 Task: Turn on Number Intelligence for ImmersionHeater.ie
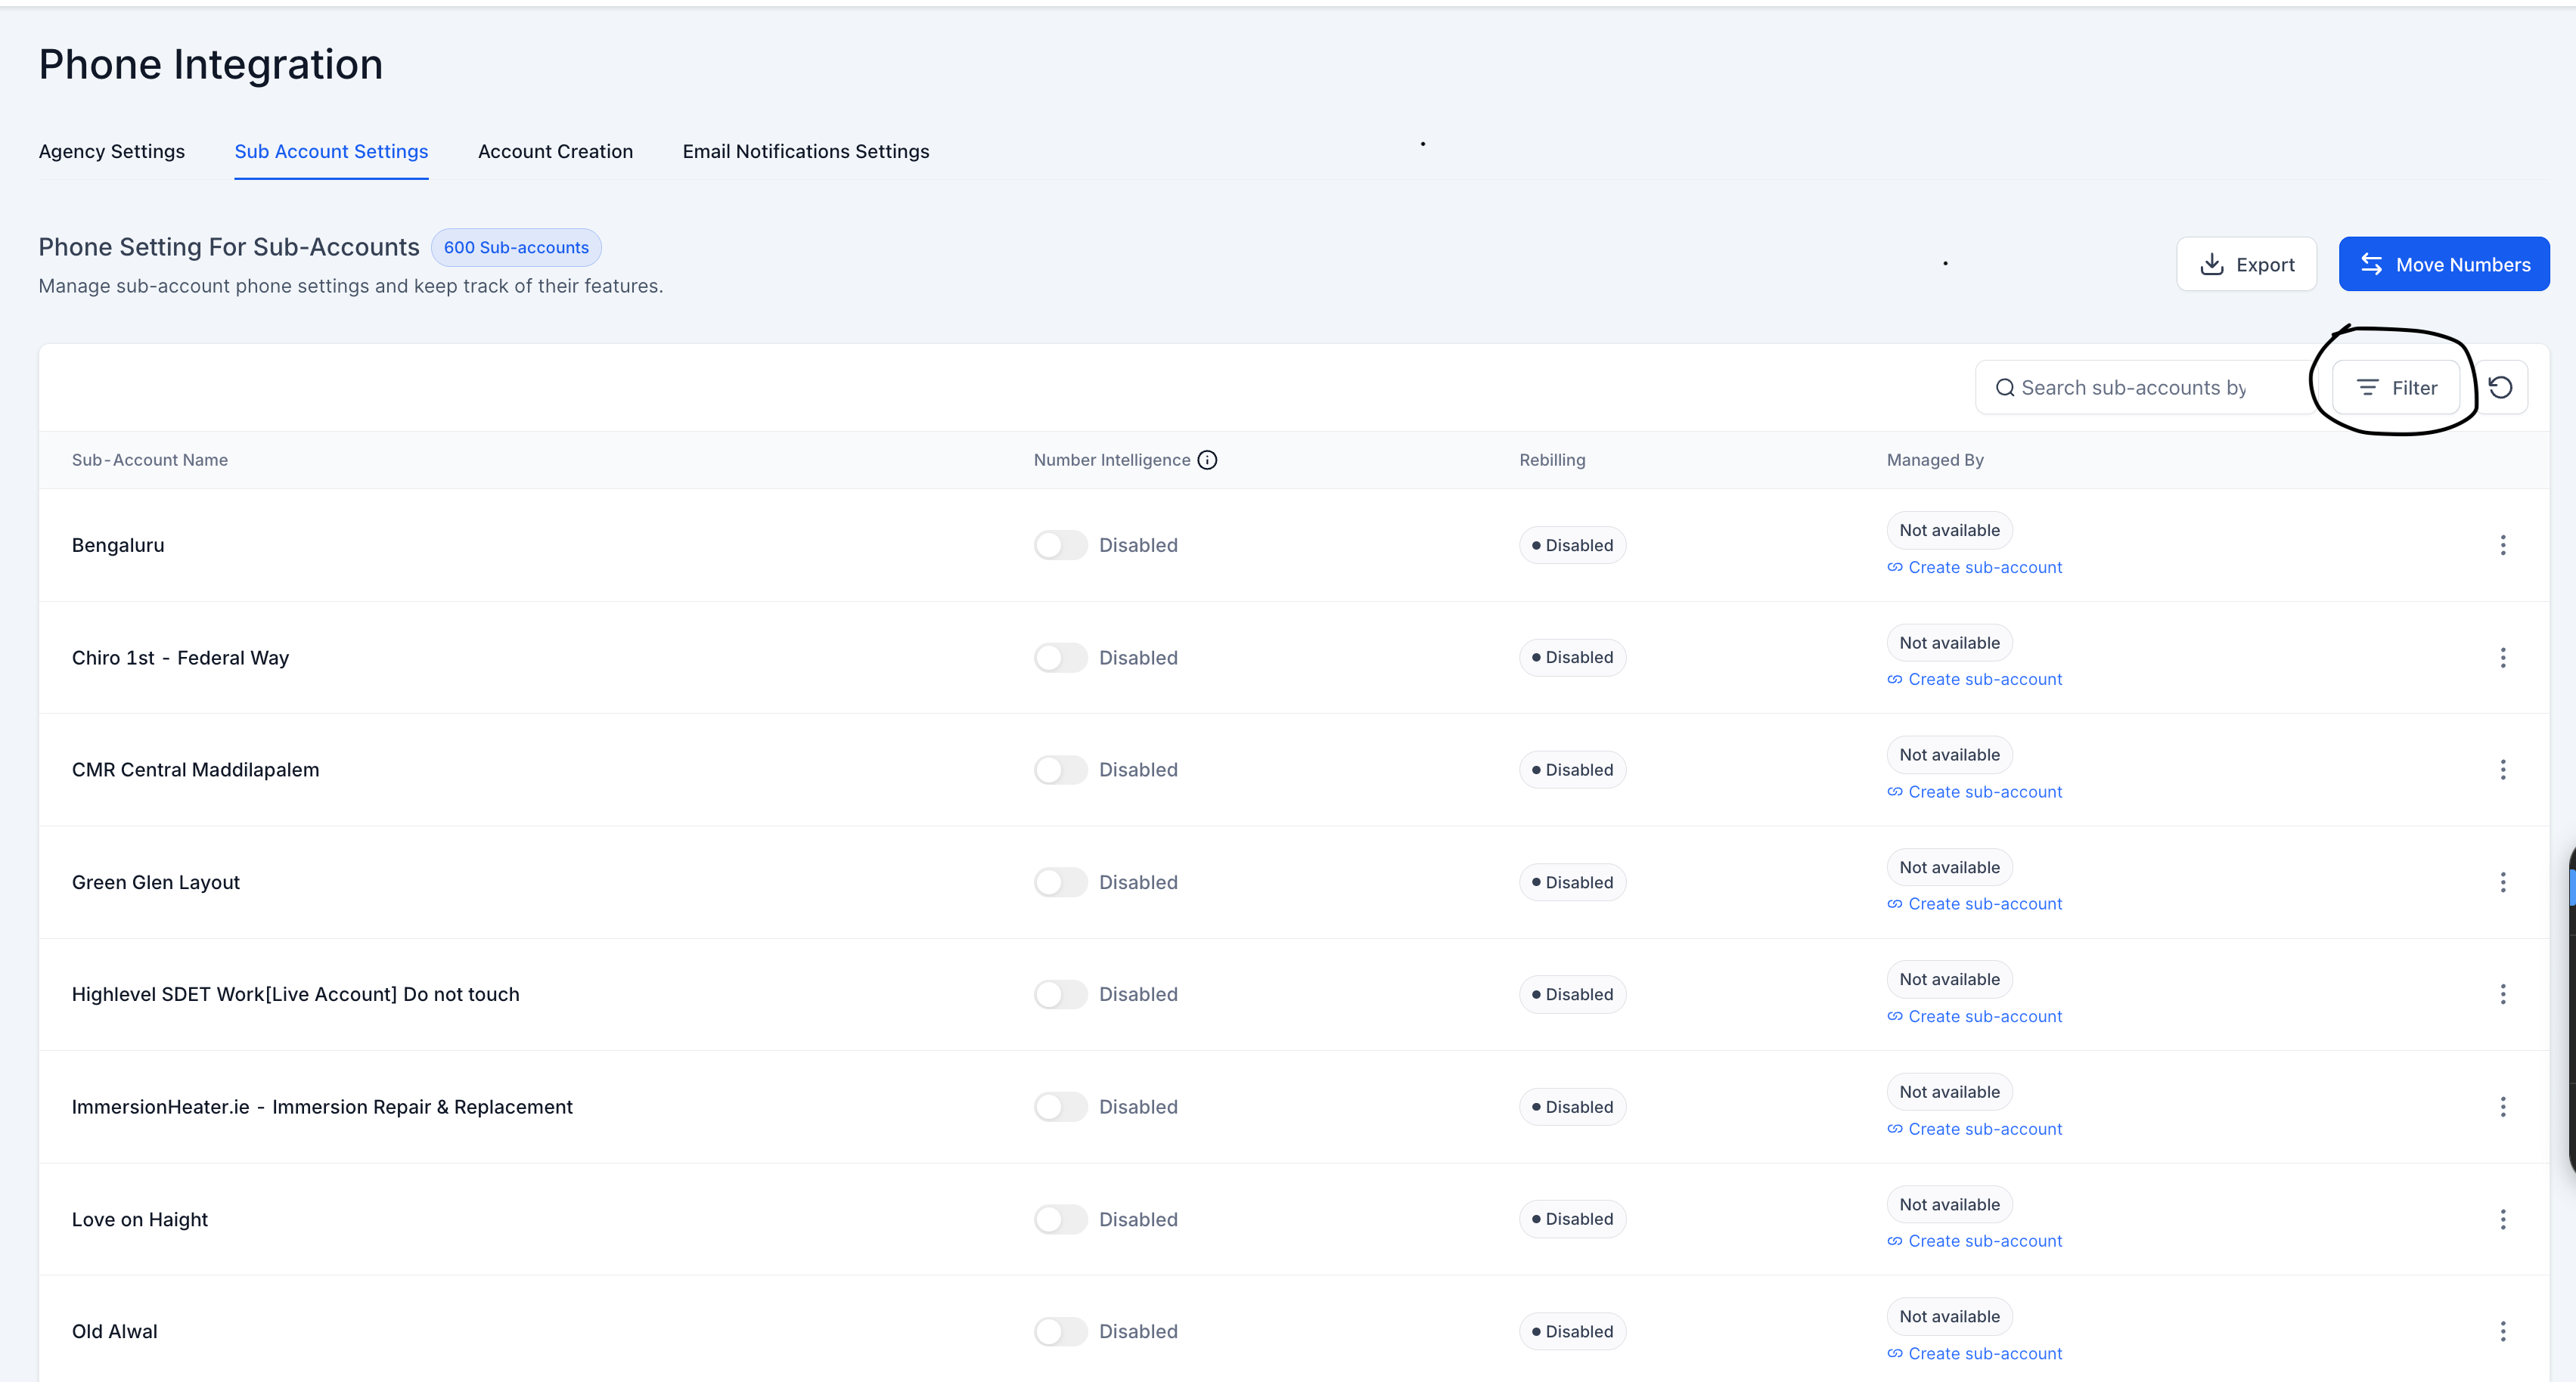point(1060,1106)
